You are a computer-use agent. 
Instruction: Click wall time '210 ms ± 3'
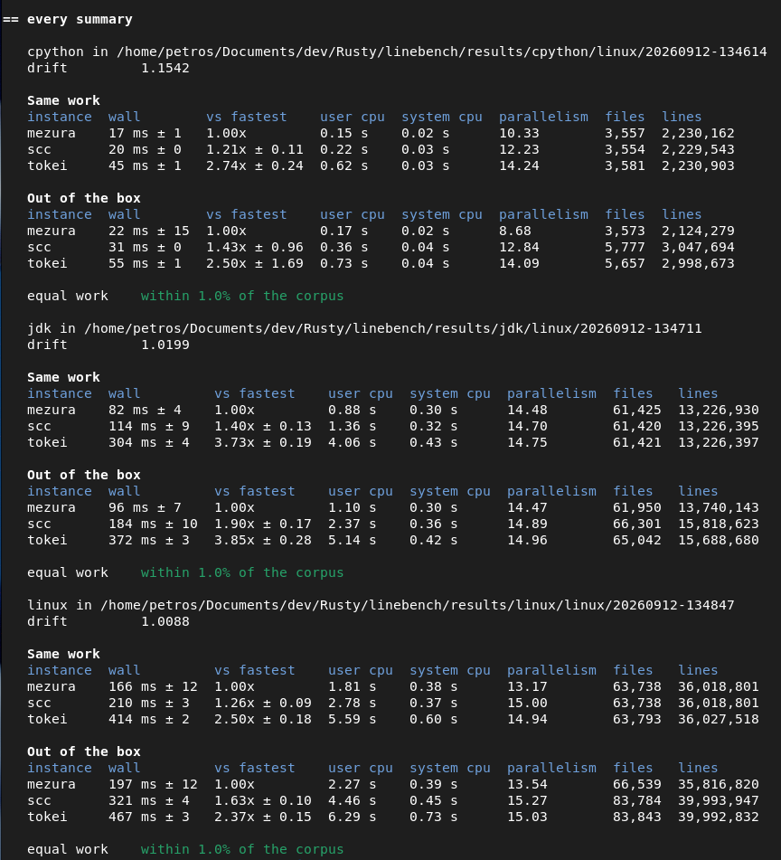pyautogui.click(x=149, y=703)
